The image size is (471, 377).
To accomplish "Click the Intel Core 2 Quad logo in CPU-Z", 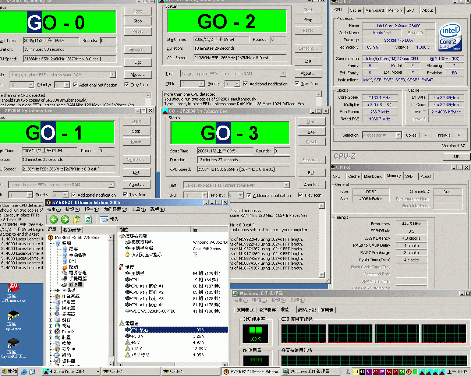I will pyautogui.click(x=450, y=38).
